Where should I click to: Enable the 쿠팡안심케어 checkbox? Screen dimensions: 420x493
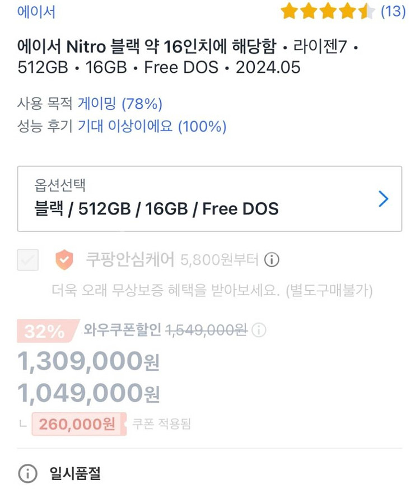click(28, 260)
